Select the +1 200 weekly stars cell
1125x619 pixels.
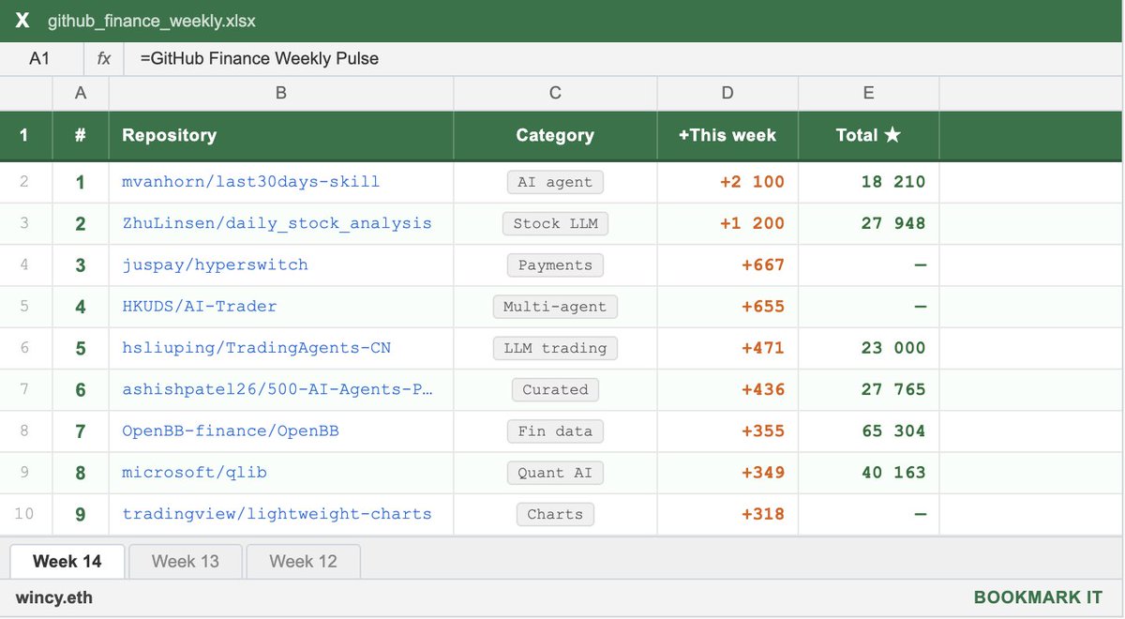(727, 223)
